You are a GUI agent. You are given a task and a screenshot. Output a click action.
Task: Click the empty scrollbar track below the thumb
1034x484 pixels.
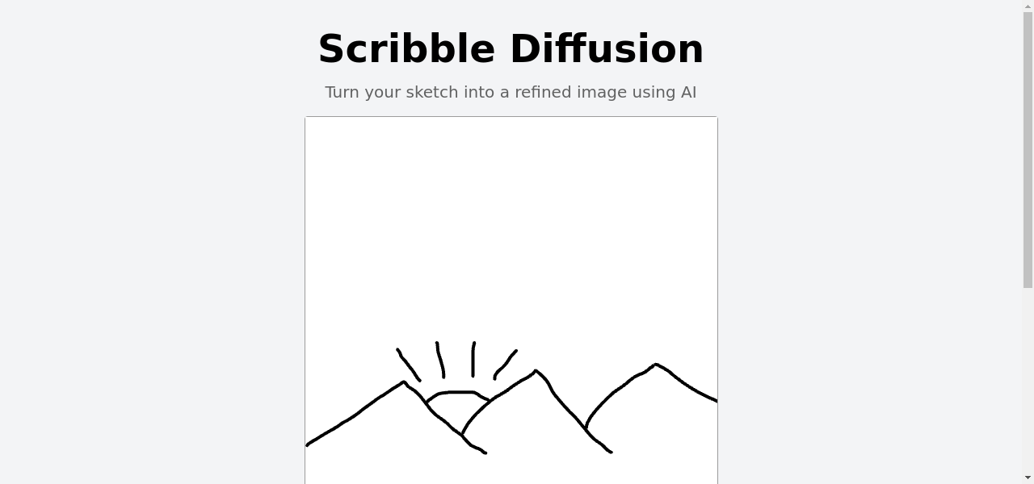1028,379
